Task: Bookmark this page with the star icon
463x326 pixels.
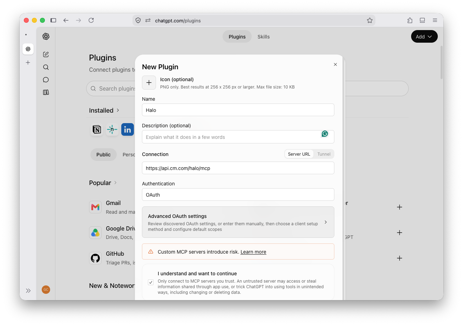Action: (x=370, y=20)
